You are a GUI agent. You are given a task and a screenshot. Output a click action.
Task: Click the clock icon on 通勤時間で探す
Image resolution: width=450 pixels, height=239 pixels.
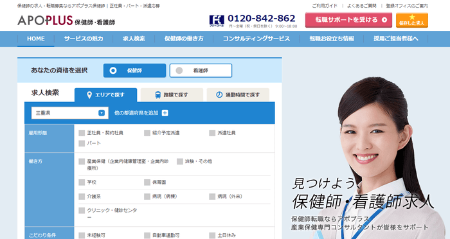219,94
